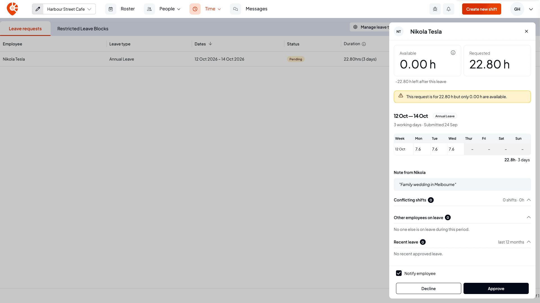Switch to Leave requests tab
540x303 pixels.
pos(25,29)
